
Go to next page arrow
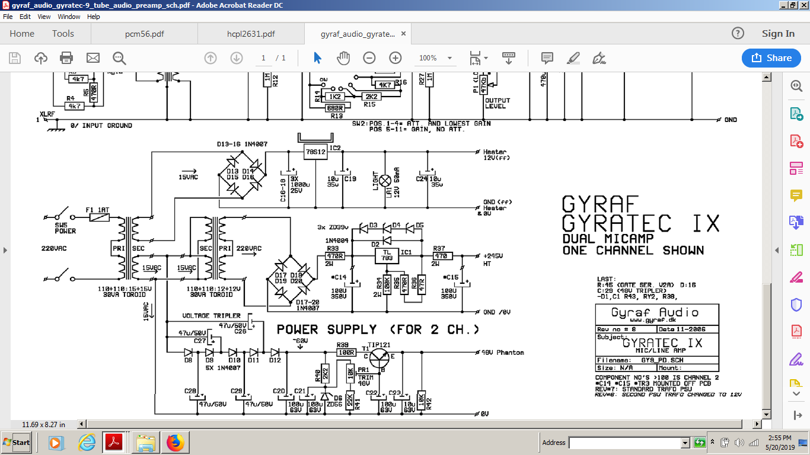[237, 58]
